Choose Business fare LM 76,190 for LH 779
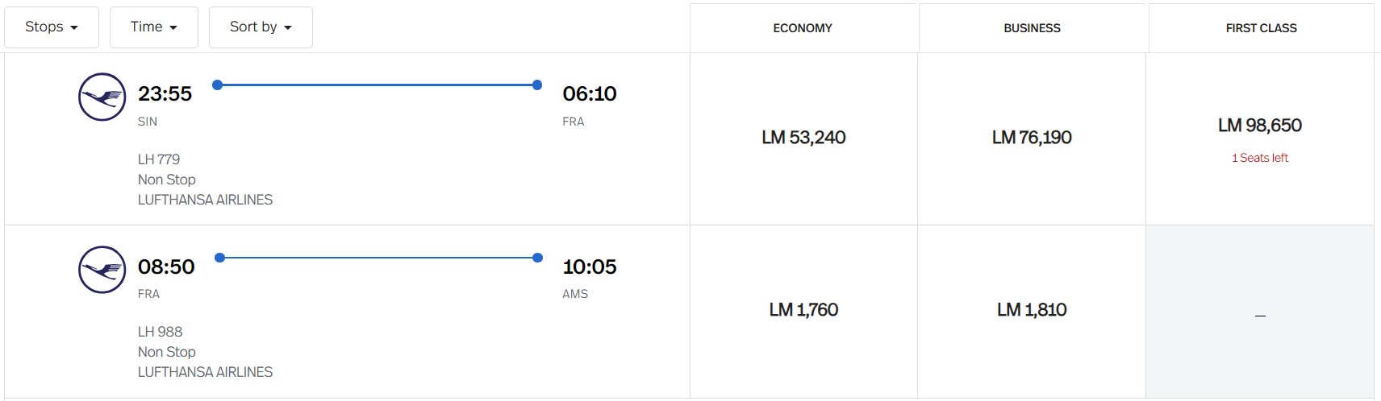The image size is (1381, 401). click(1032, 138)
